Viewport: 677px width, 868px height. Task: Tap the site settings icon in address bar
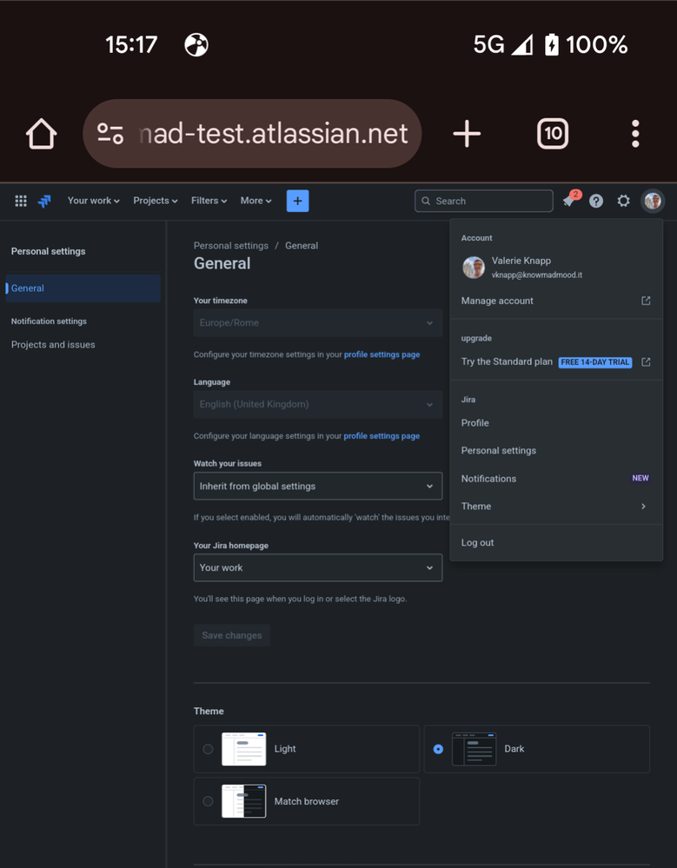(x=110, y=134)
